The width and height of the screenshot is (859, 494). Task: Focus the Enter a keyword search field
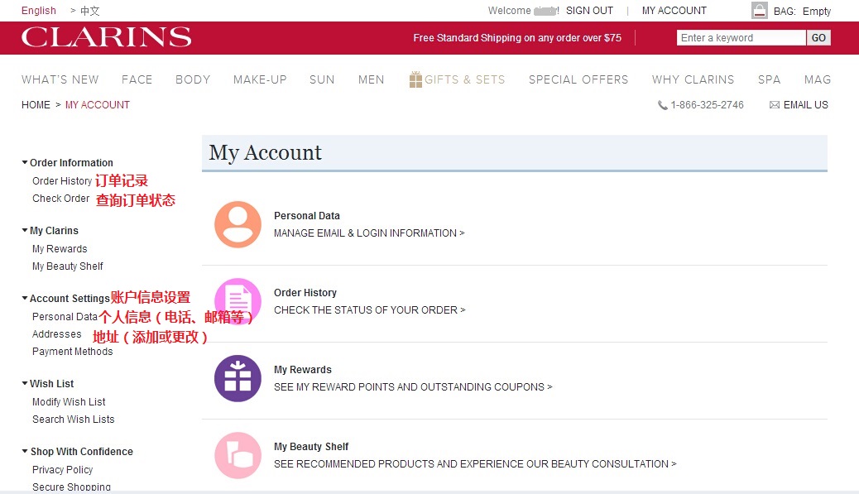pos(741,38)
